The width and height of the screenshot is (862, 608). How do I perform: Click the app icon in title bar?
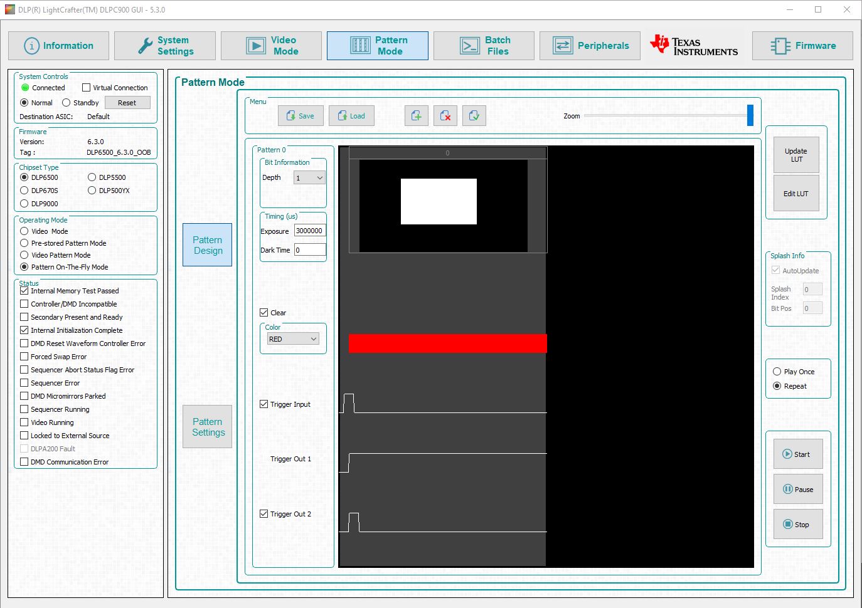click(9, 9)
